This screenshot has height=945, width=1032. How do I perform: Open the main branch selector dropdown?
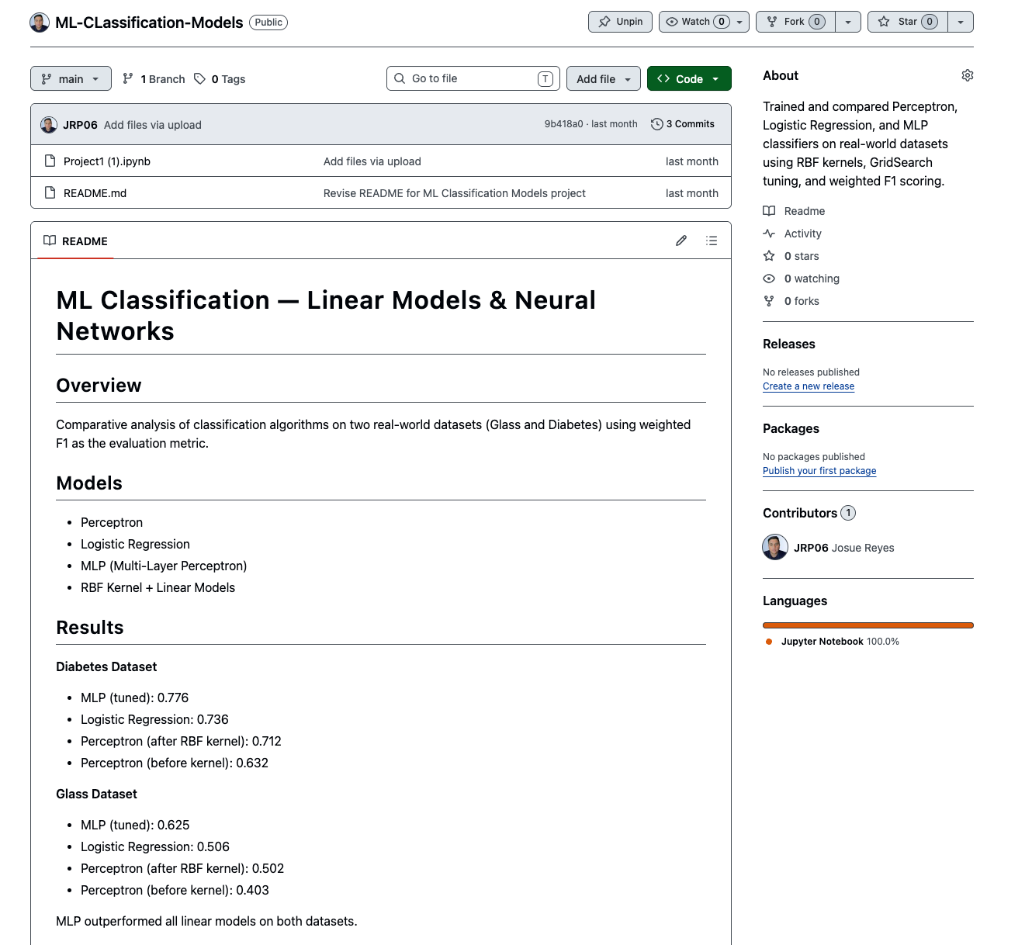click(71, 78)
